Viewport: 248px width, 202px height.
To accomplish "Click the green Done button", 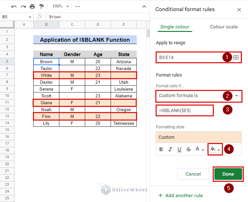I will (228, 174).
